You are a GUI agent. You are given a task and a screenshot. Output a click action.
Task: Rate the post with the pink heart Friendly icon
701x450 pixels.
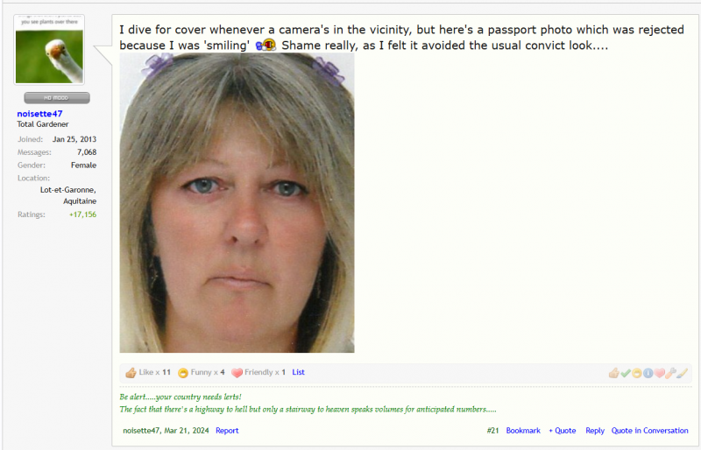pos(659,373)
